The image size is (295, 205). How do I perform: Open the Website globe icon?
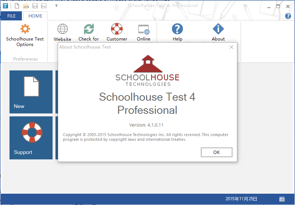[62, 29]
